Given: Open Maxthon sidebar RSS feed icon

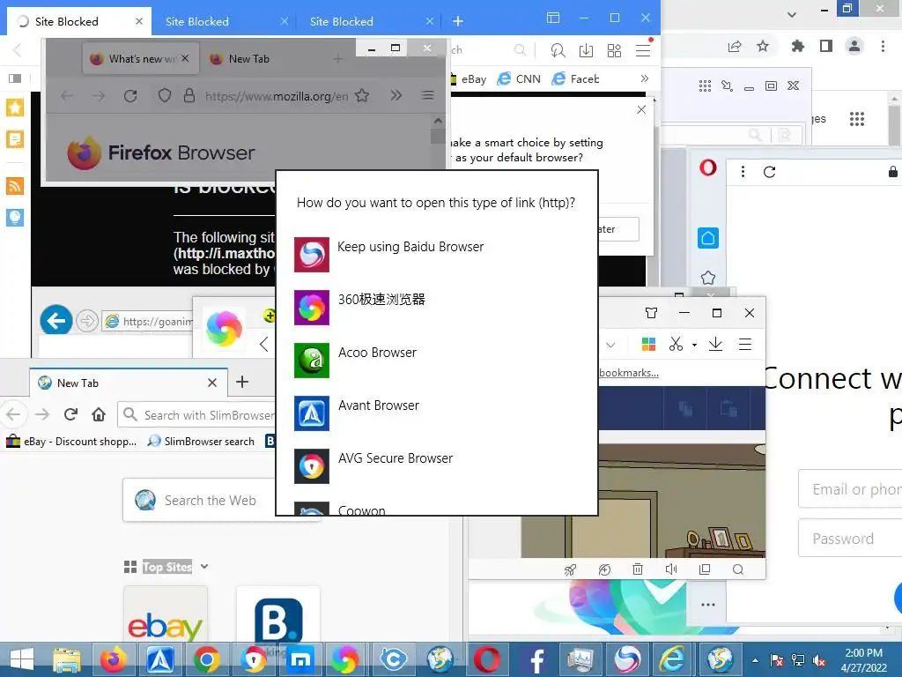Looking at the screenshot, I should click(x=15, y=186).
